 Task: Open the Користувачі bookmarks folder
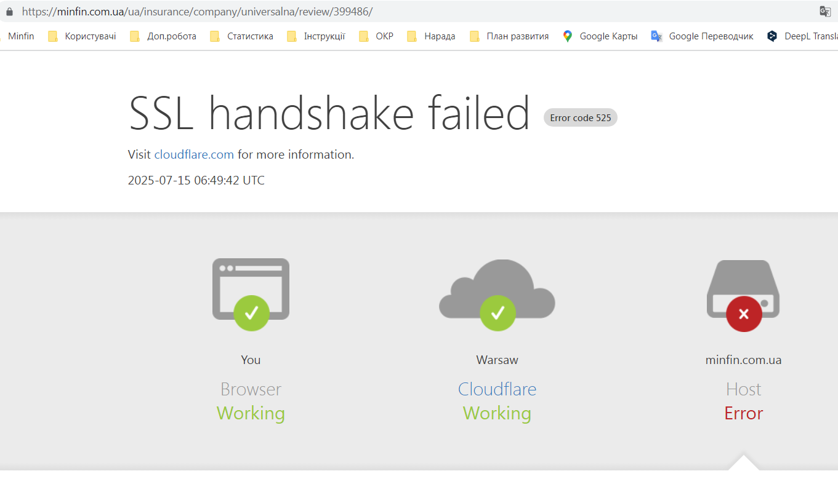83,36
